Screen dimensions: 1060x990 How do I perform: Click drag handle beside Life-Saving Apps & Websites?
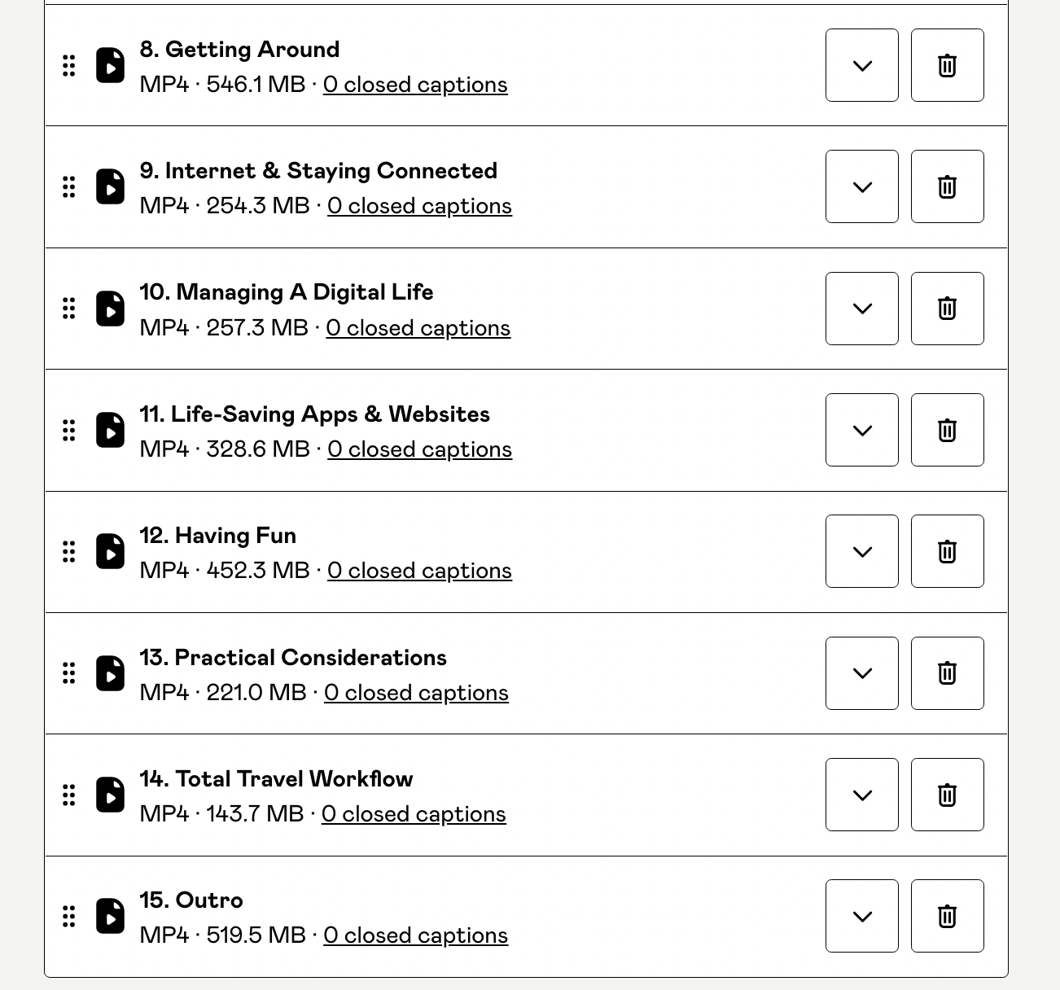(x=69, y=430)
